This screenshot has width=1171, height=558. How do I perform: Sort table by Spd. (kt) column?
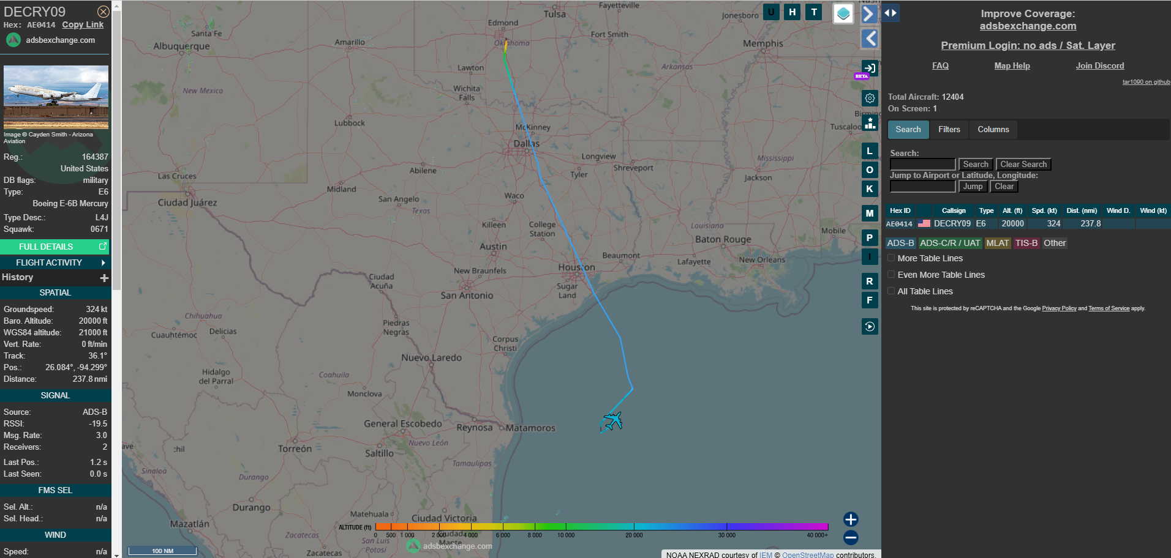pyautogui.click(x=1044, y=210)
